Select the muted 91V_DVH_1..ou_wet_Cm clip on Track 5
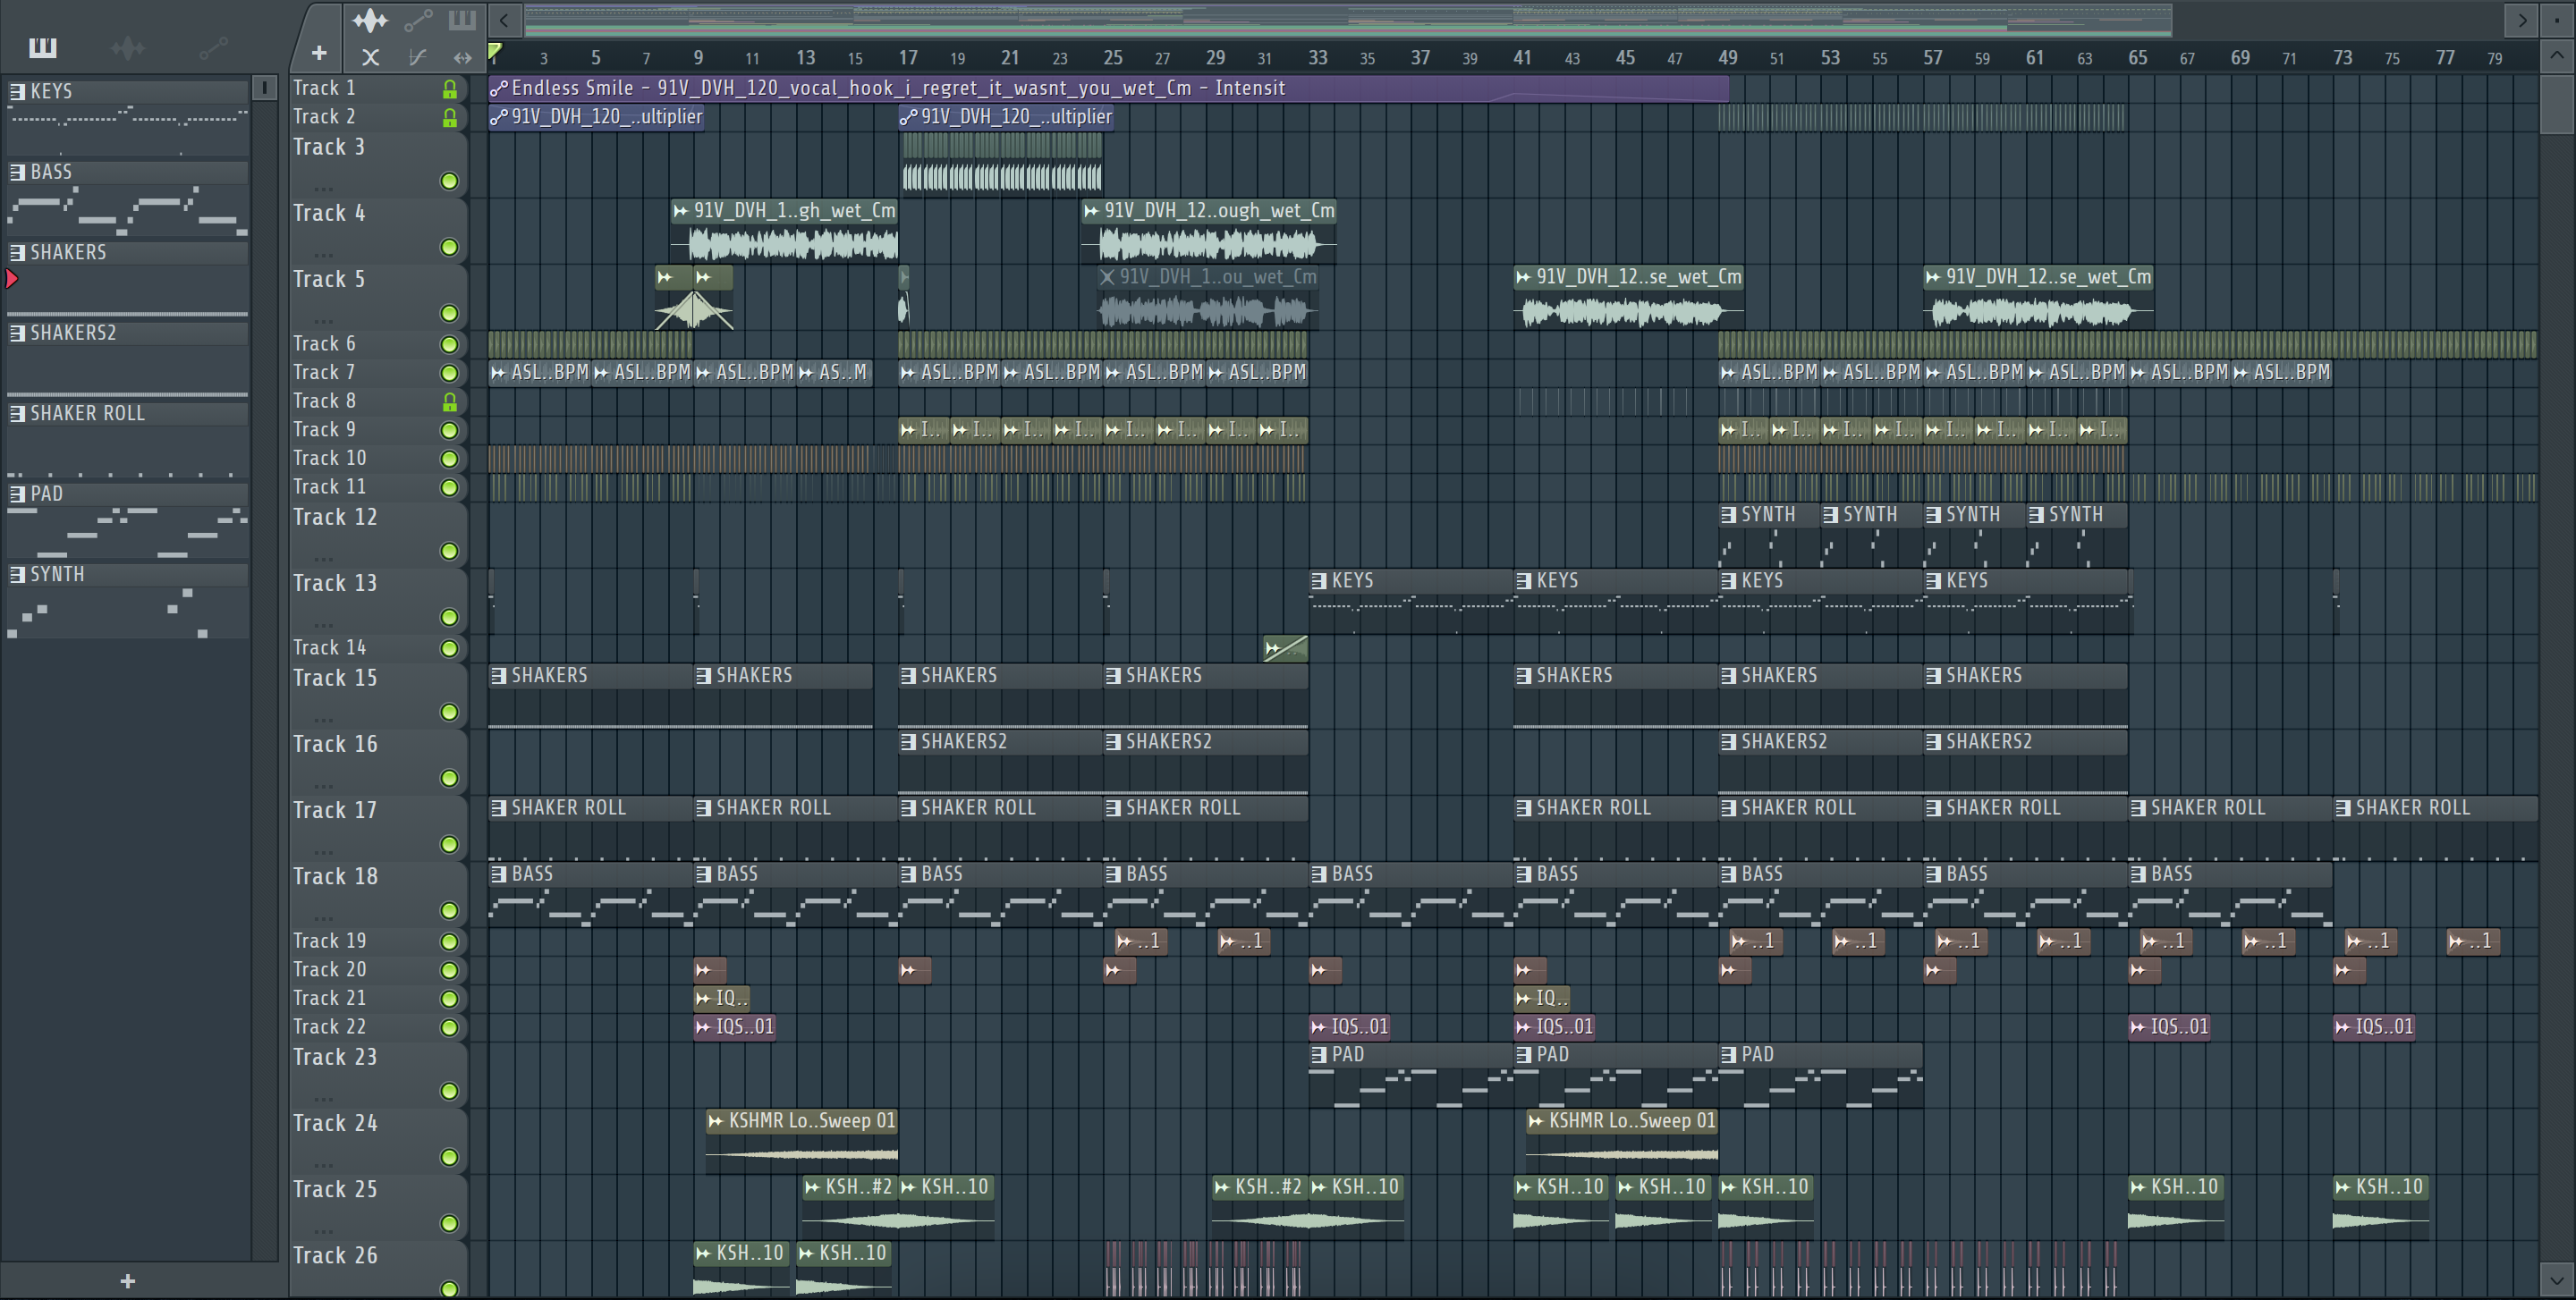The image size is (2576, 1300). coord(1207,298)
